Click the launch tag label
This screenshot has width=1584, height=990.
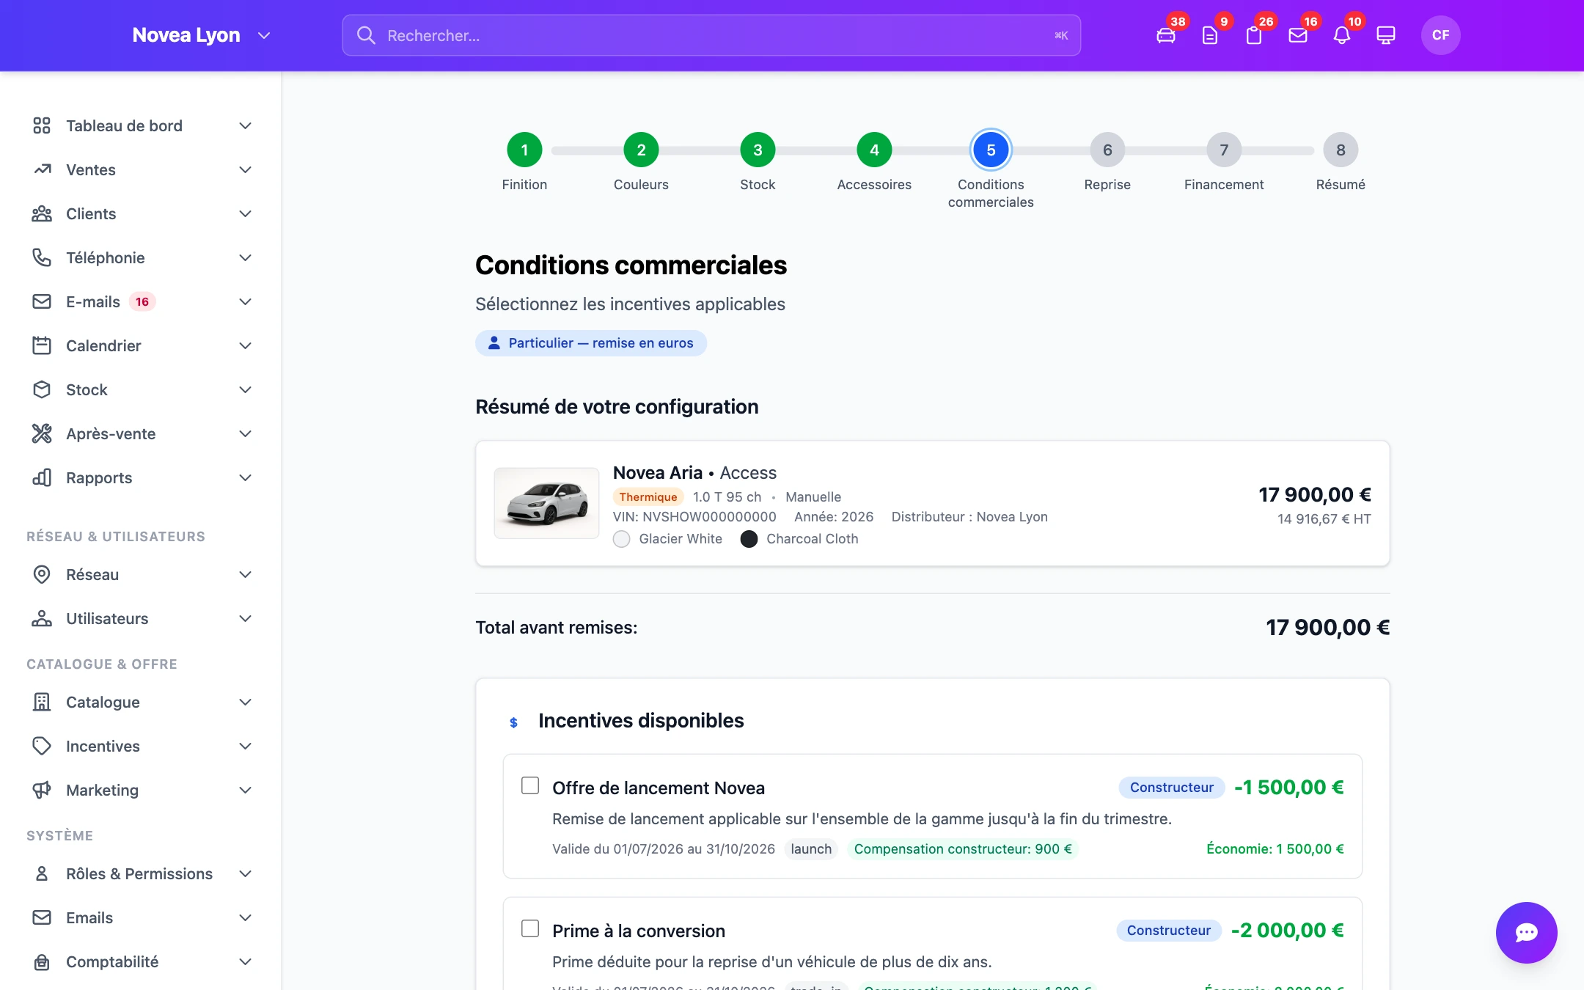click(x=811, y=848)
